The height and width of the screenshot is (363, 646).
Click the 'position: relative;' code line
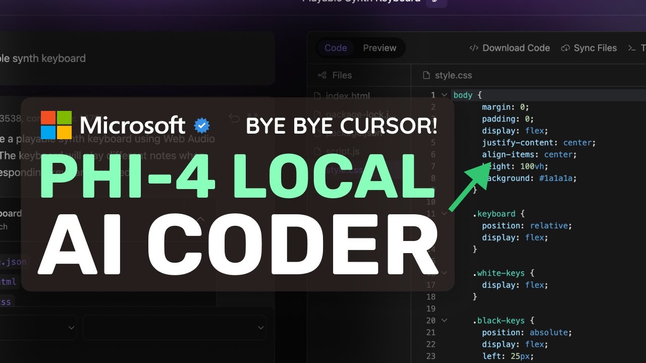point(527,225)
